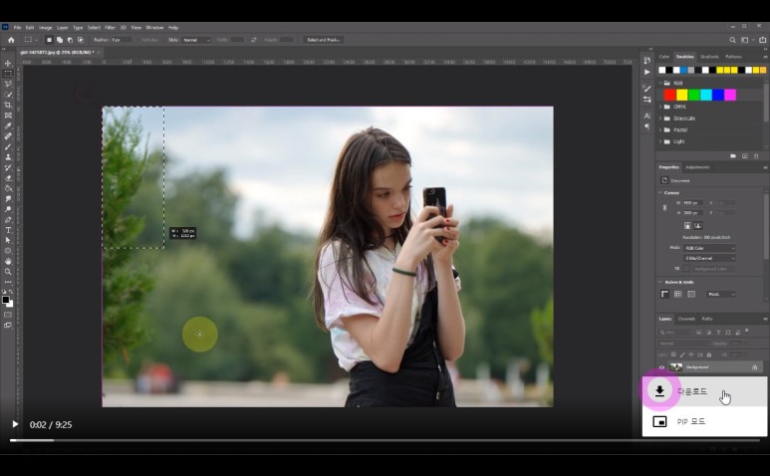Create new swatch group folder icon
This screenshot has height=476, width=770.
coord(733,156)
